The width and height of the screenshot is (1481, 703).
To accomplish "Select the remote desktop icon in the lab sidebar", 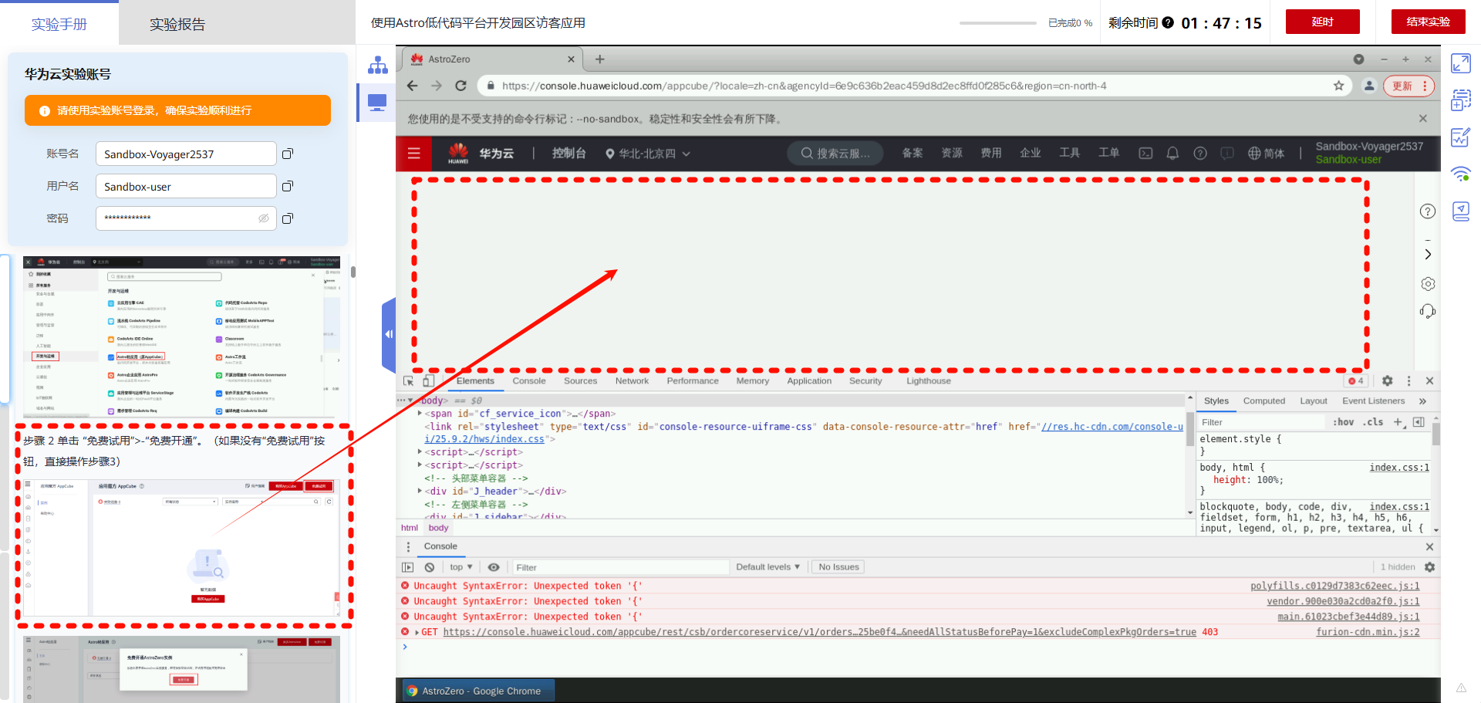I will [377, 103].
